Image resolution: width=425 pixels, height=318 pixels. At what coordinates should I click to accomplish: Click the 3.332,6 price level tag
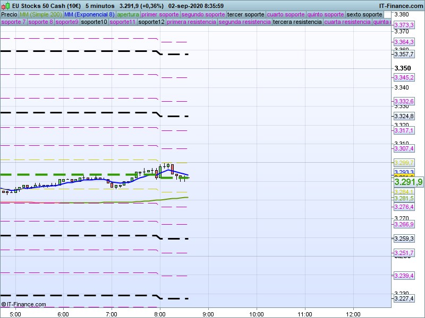(404, 101)
